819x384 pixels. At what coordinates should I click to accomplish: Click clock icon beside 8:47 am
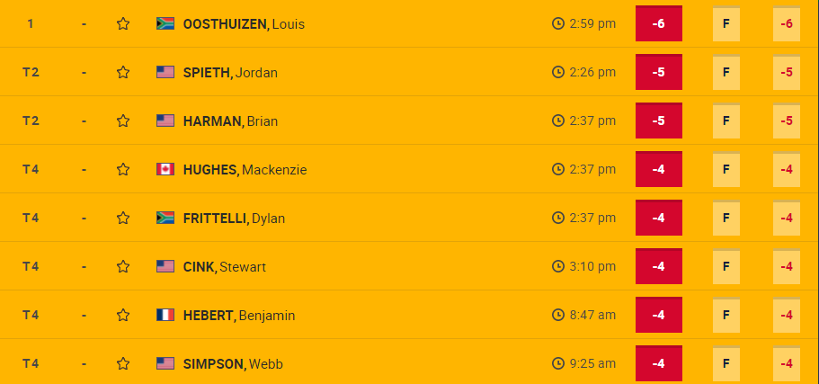558,316
